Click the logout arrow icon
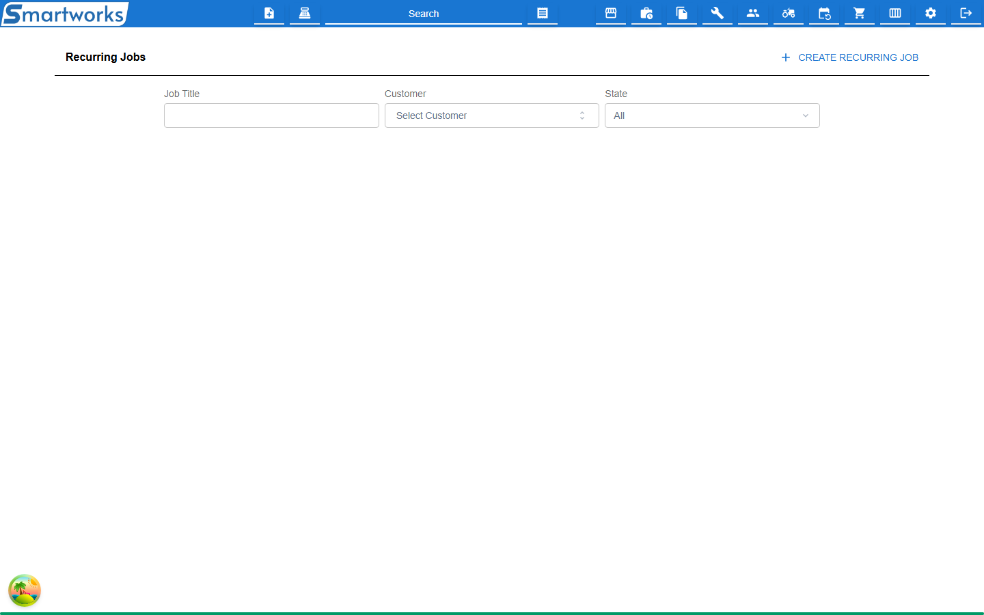The image size is (984, 615). click(x=966, y=13)
